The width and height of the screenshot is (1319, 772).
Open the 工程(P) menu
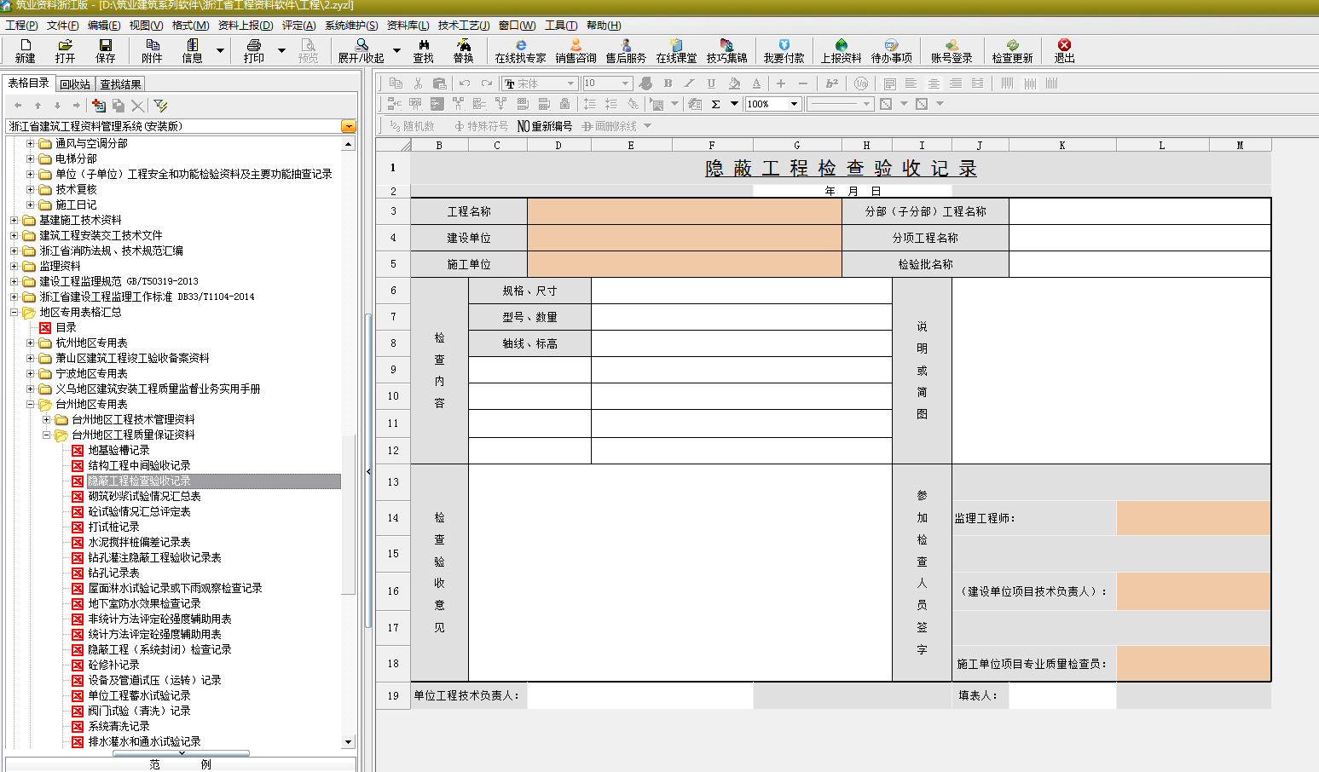21,26
